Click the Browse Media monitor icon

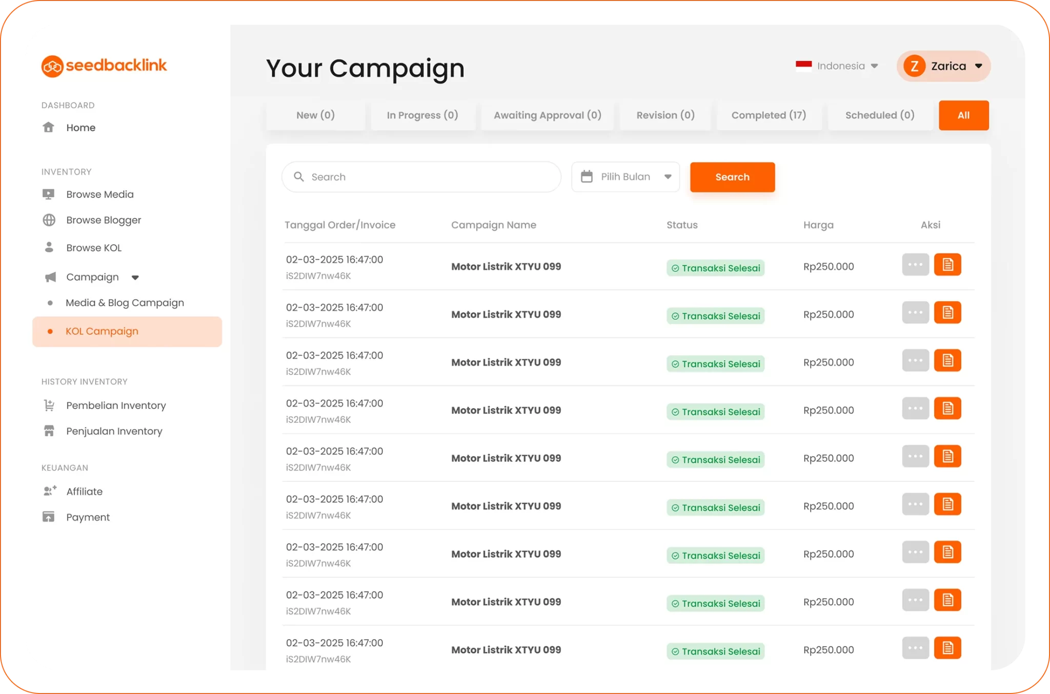[49, 194]
